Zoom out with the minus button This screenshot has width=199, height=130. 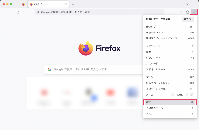point(173,95)
